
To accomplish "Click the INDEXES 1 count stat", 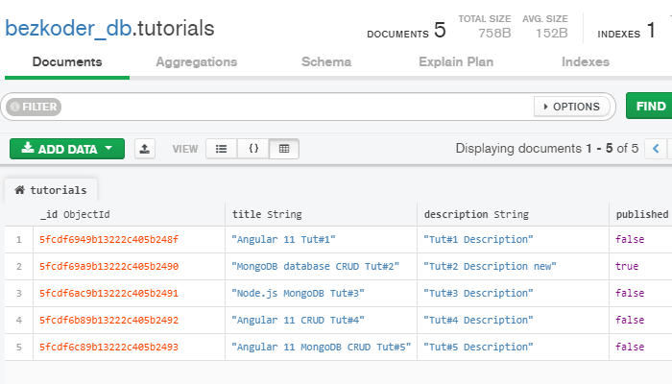I will click(x=626, y=31).
